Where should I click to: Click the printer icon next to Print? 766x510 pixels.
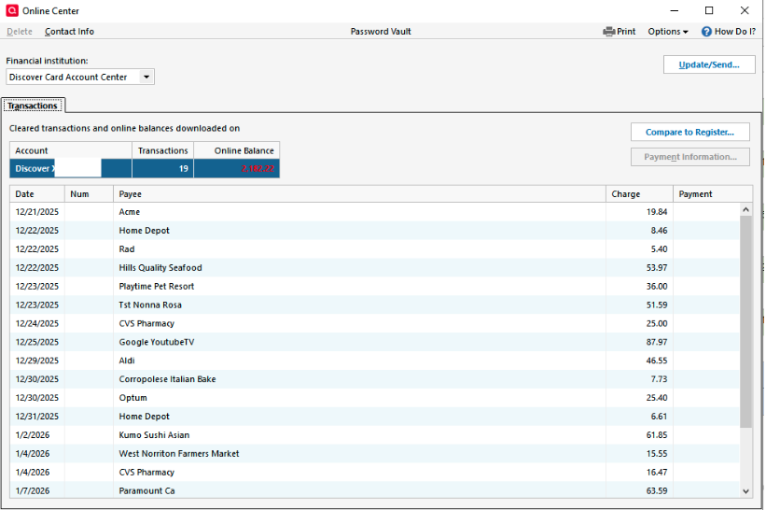(608, 32)
